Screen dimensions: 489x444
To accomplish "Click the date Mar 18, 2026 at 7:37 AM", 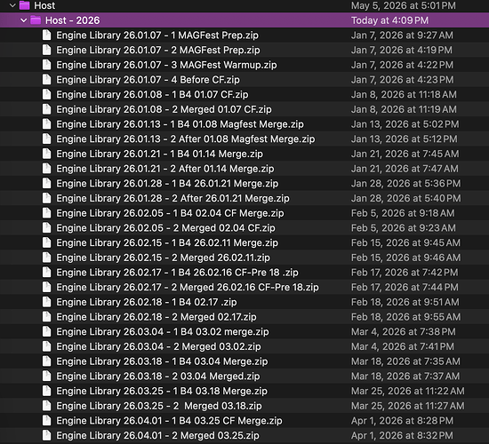I will 405,377.
